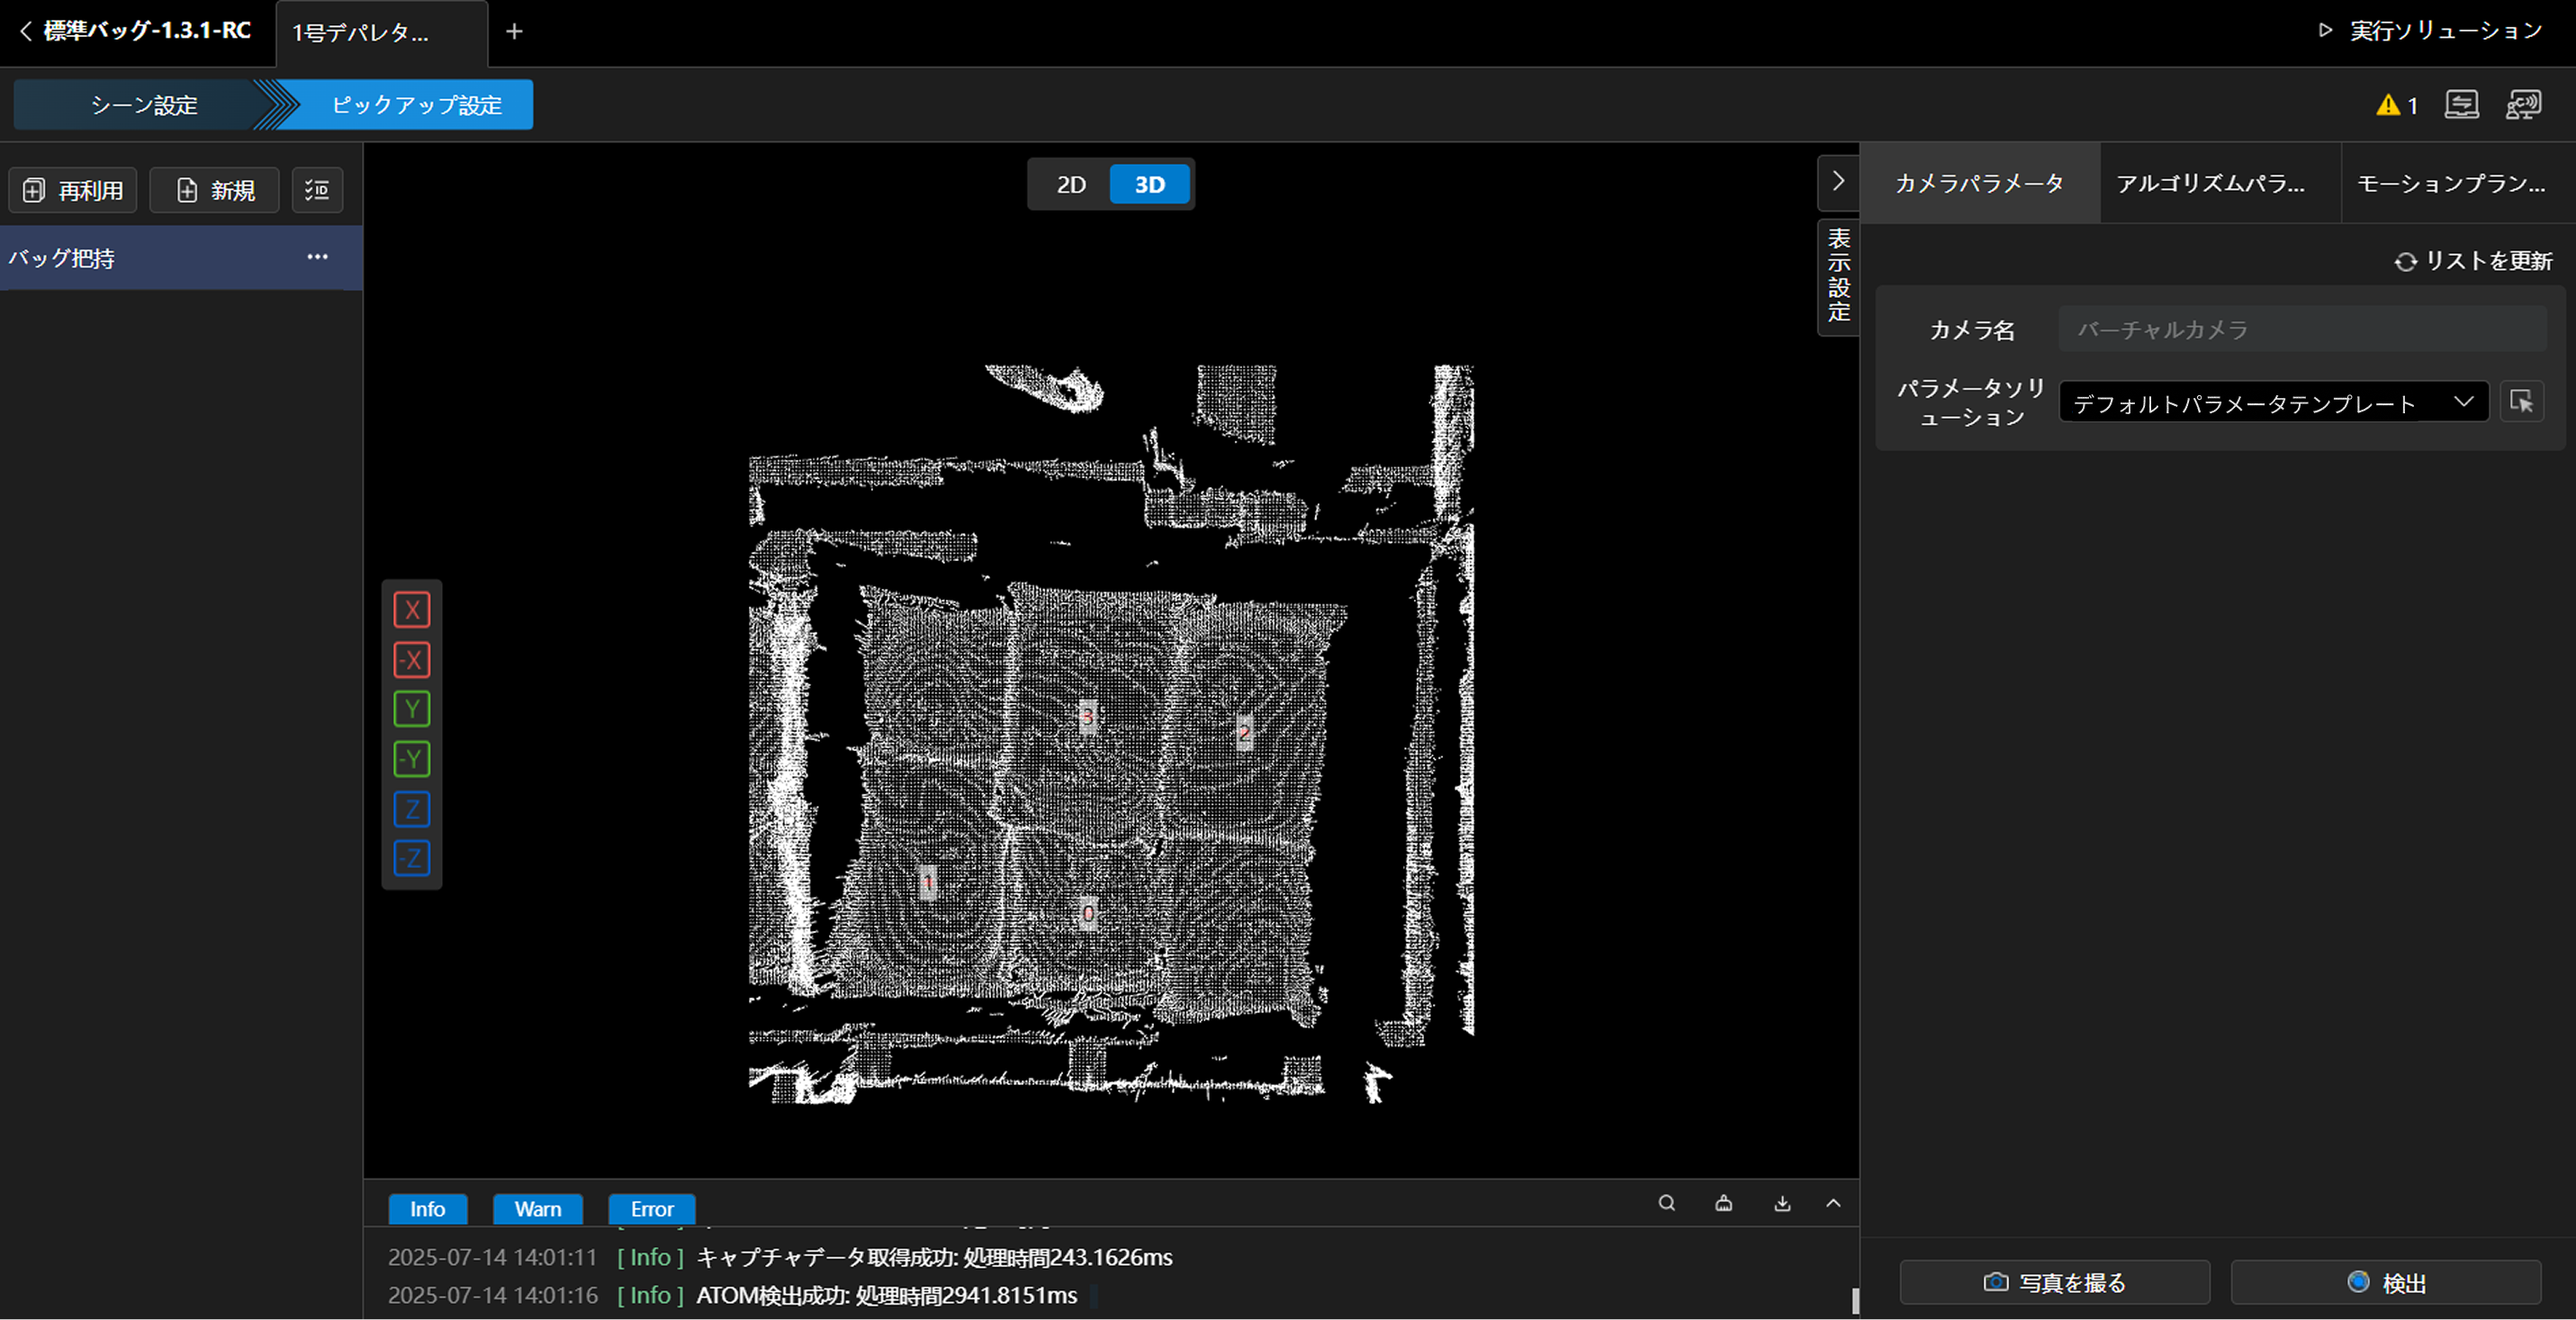Clear the log with the eraser icon
The width and height of the screenshot is (2576, 1320).
[1724, 1203]
